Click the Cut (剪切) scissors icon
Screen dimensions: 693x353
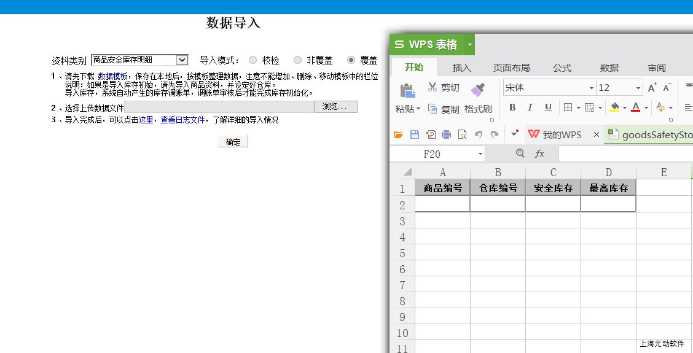(433, 87)
